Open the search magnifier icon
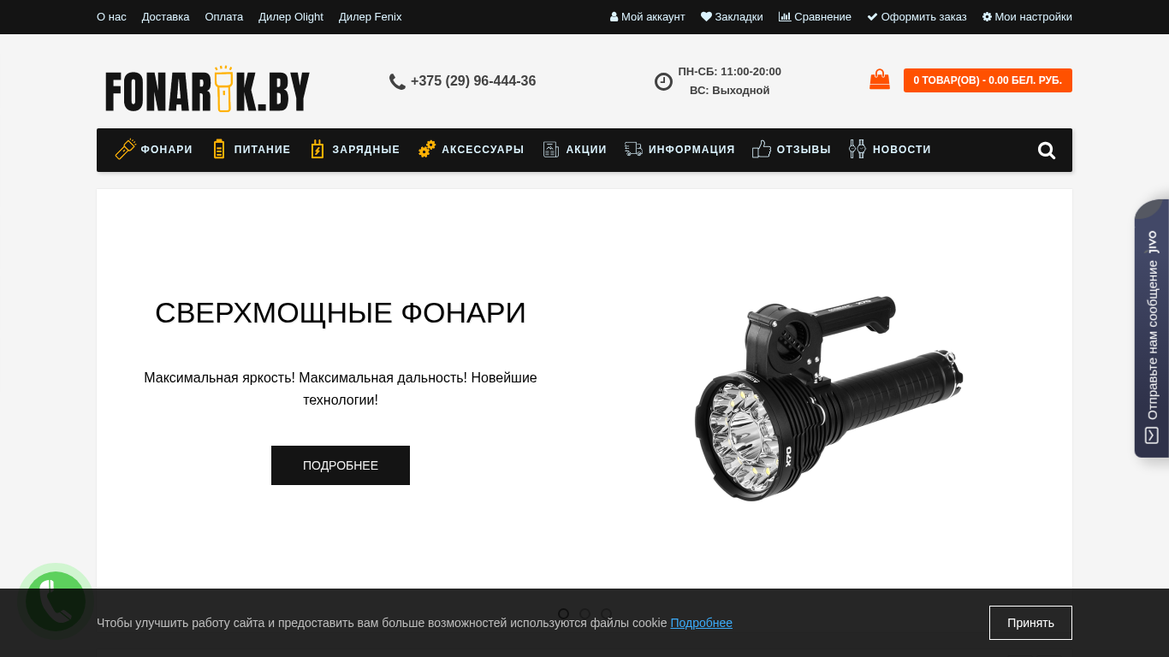 [x=1046, y=151]
